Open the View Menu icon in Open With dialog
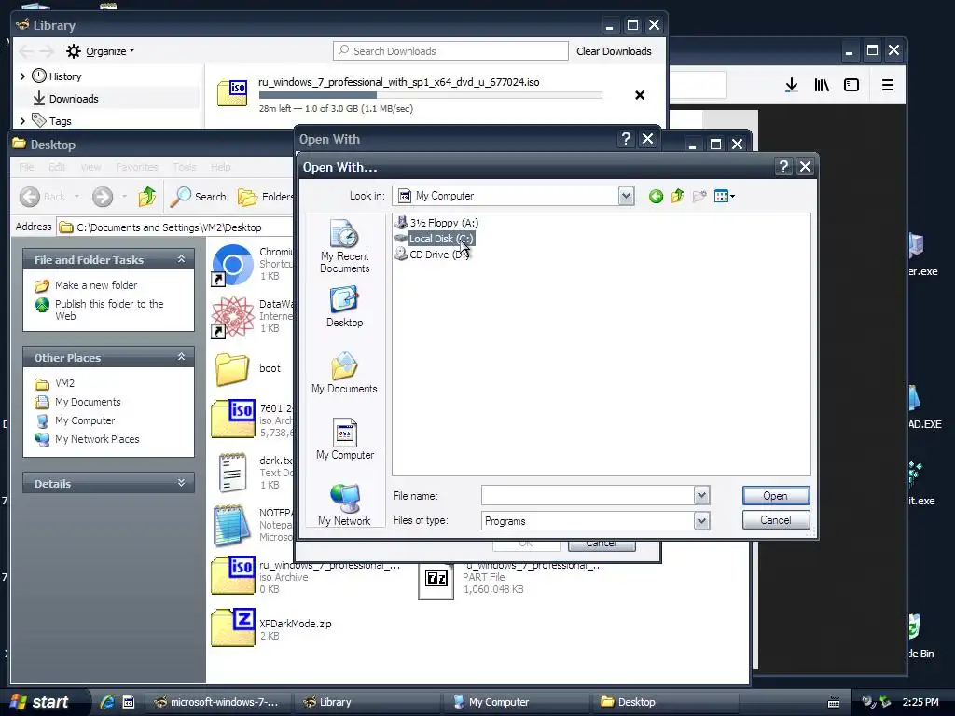 [724, 196]
